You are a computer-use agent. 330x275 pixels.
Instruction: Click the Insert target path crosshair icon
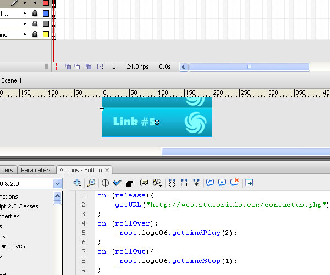(x=105, y=183)
